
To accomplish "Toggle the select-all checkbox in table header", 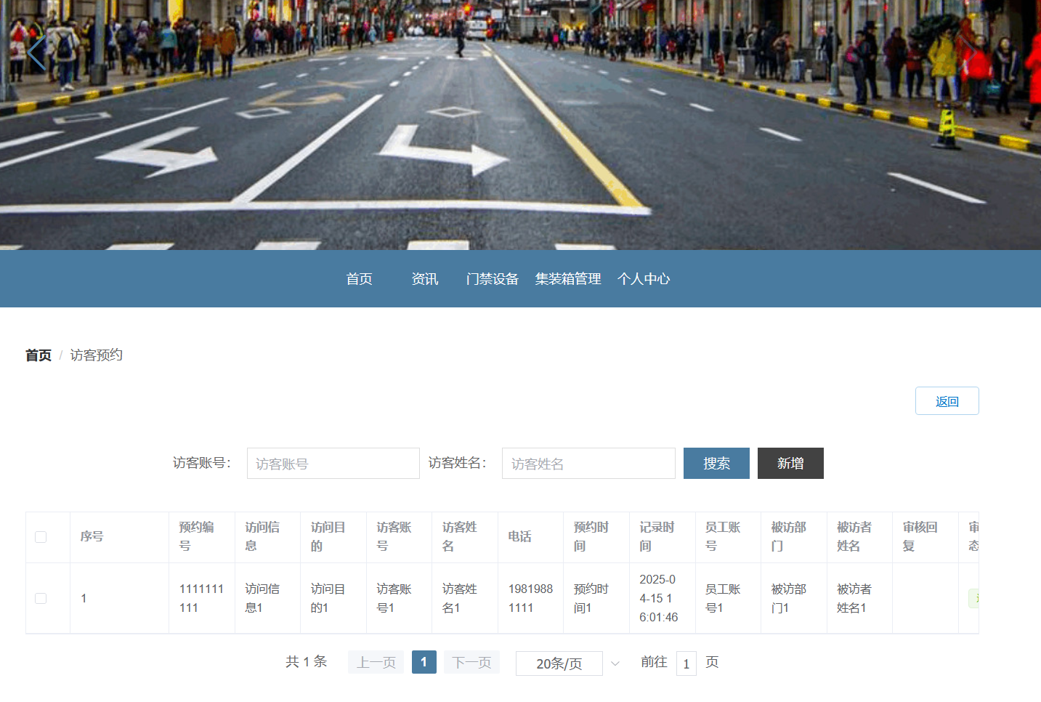I will (41, 537).
